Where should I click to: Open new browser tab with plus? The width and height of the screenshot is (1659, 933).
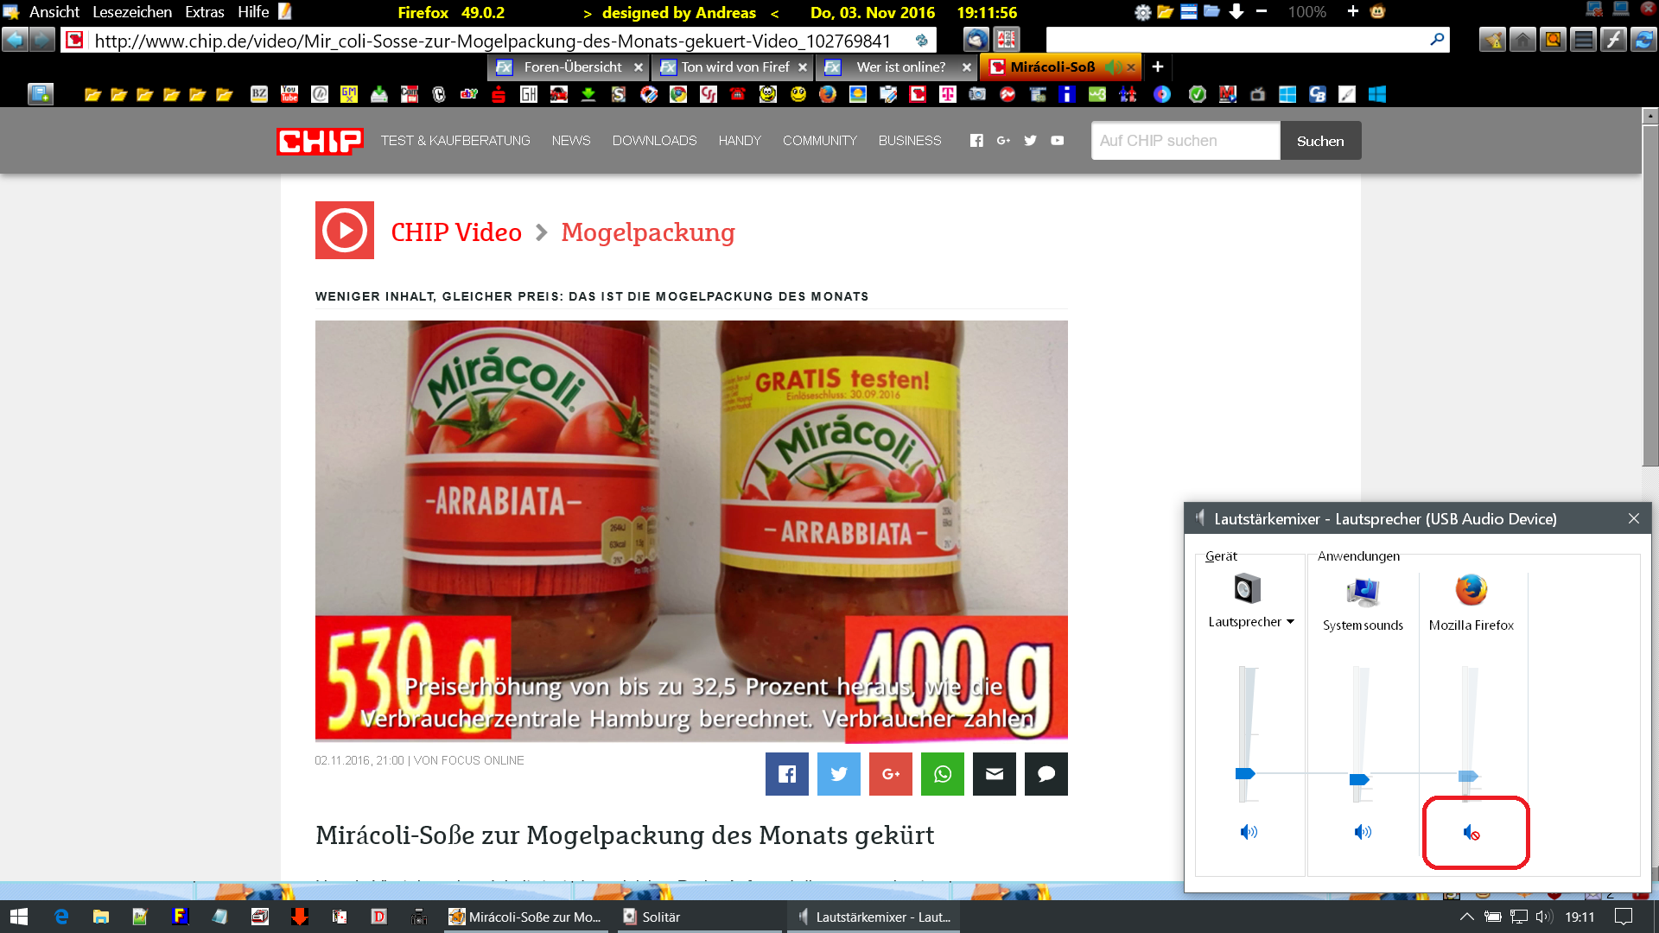pos(1157,67)
